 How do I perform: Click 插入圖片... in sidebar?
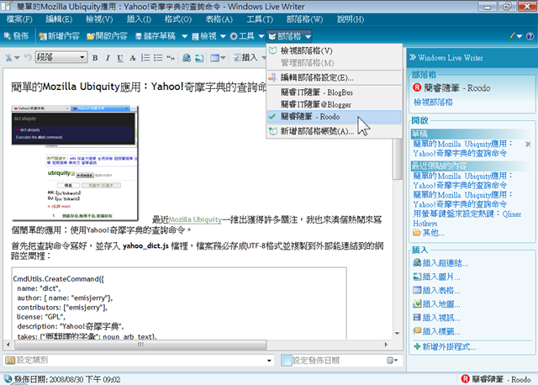437,277
